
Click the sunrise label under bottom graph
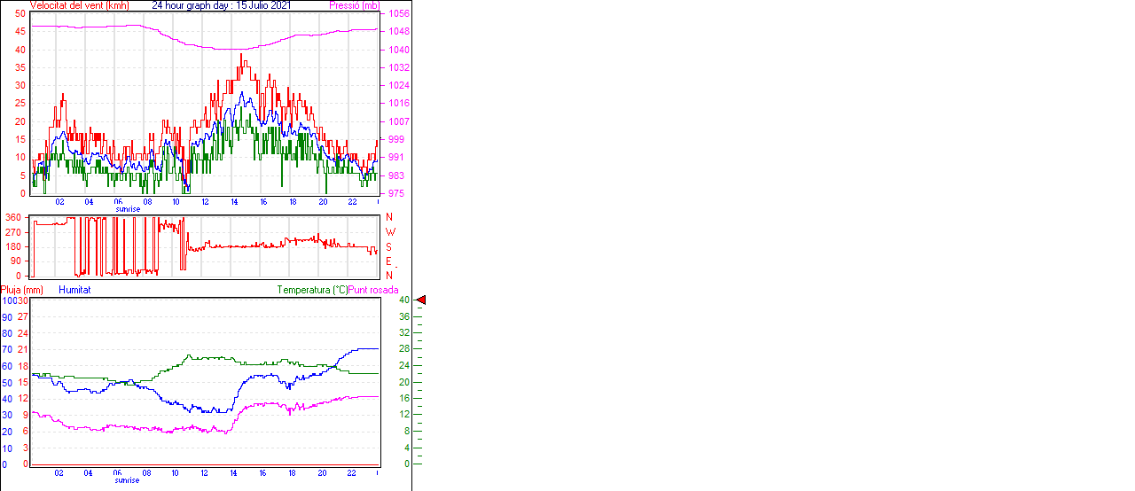128,479
